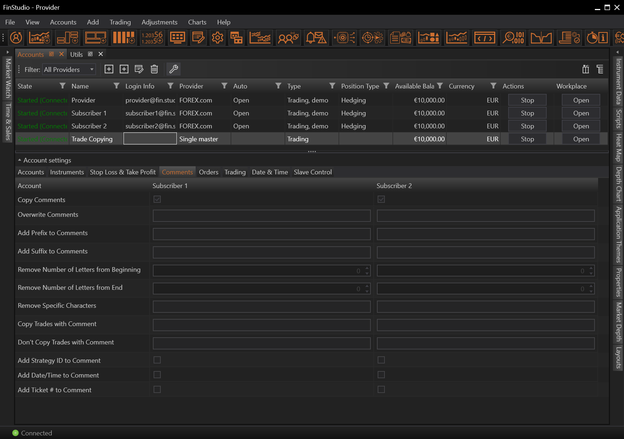Click Open workplace for Provider account

tap(581, 100)
